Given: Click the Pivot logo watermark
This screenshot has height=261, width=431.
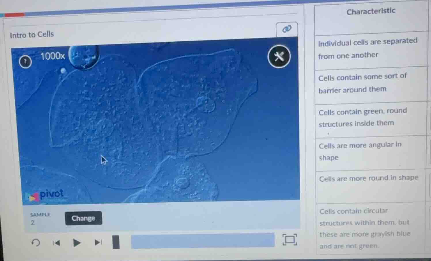Looking at the screenshot, I should click(46, 195).
